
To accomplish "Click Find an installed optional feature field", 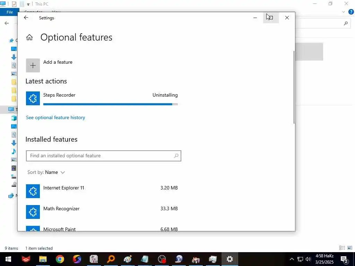I will pyautogui.click(x=103, y=156).
